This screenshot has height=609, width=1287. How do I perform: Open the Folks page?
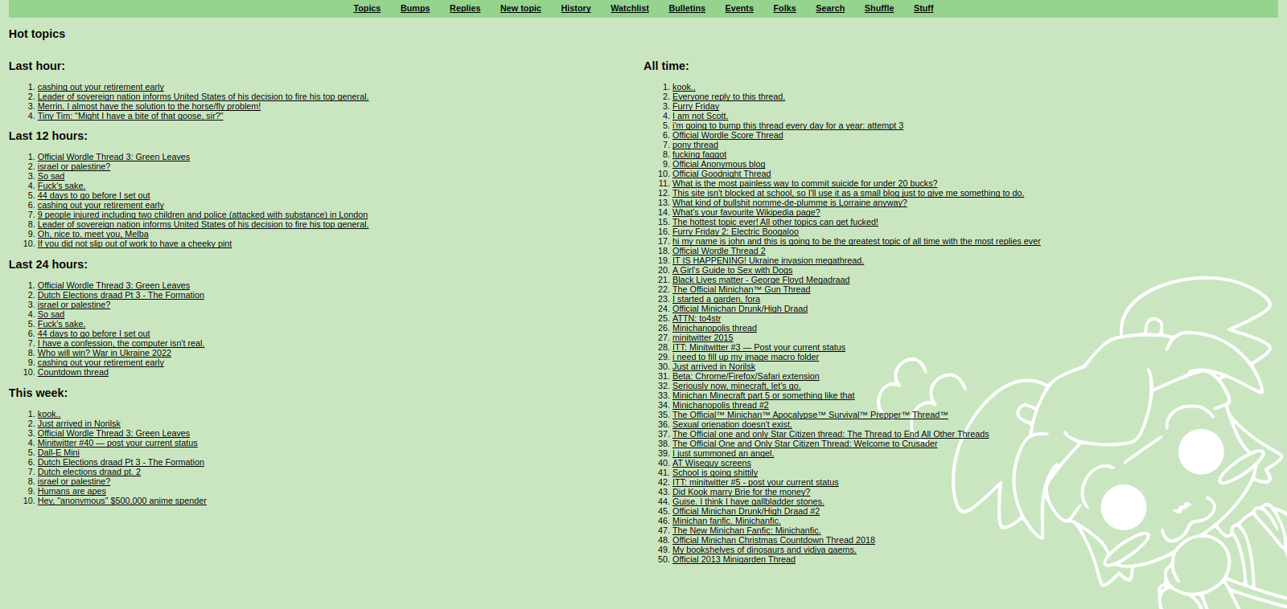[x=784, y=8]
